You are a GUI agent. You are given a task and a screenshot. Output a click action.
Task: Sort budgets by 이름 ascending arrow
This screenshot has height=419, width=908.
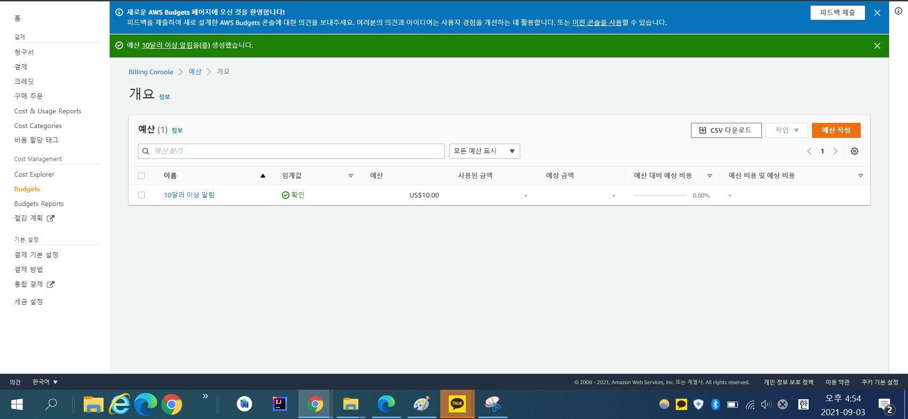tap(263, 176)
